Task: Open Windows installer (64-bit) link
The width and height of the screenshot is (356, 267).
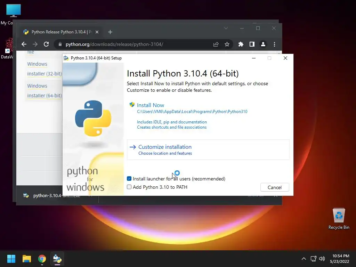Action: tap(44, 91)
